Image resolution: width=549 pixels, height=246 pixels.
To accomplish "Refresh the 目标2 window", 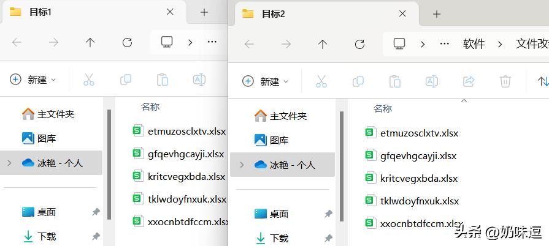I will click(359, 44).
